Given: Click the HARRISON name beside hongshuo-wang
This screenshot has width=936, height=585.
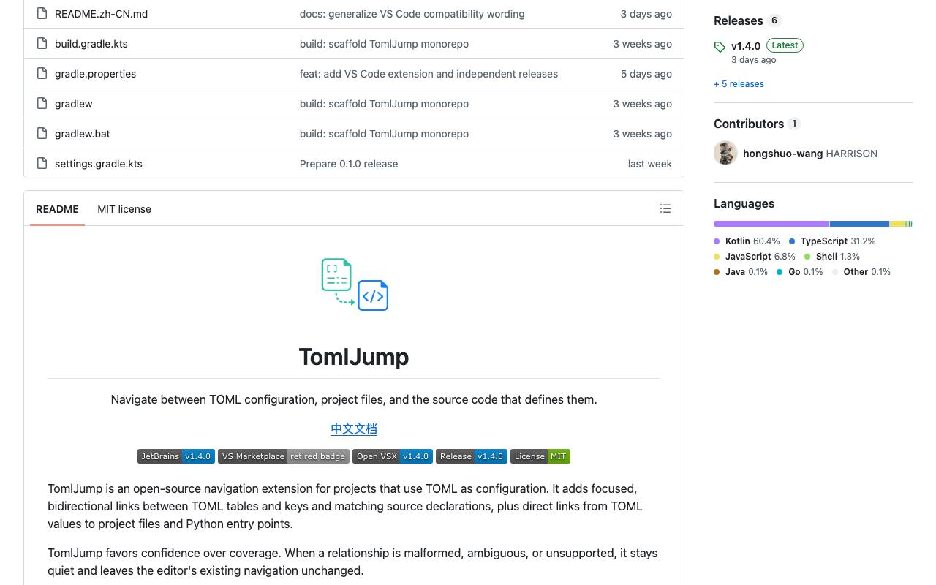Looking at the screenshot, I should [852, 154].
